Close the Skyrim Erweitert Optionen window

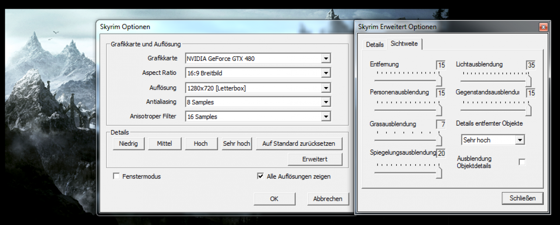tap(543, 27)
